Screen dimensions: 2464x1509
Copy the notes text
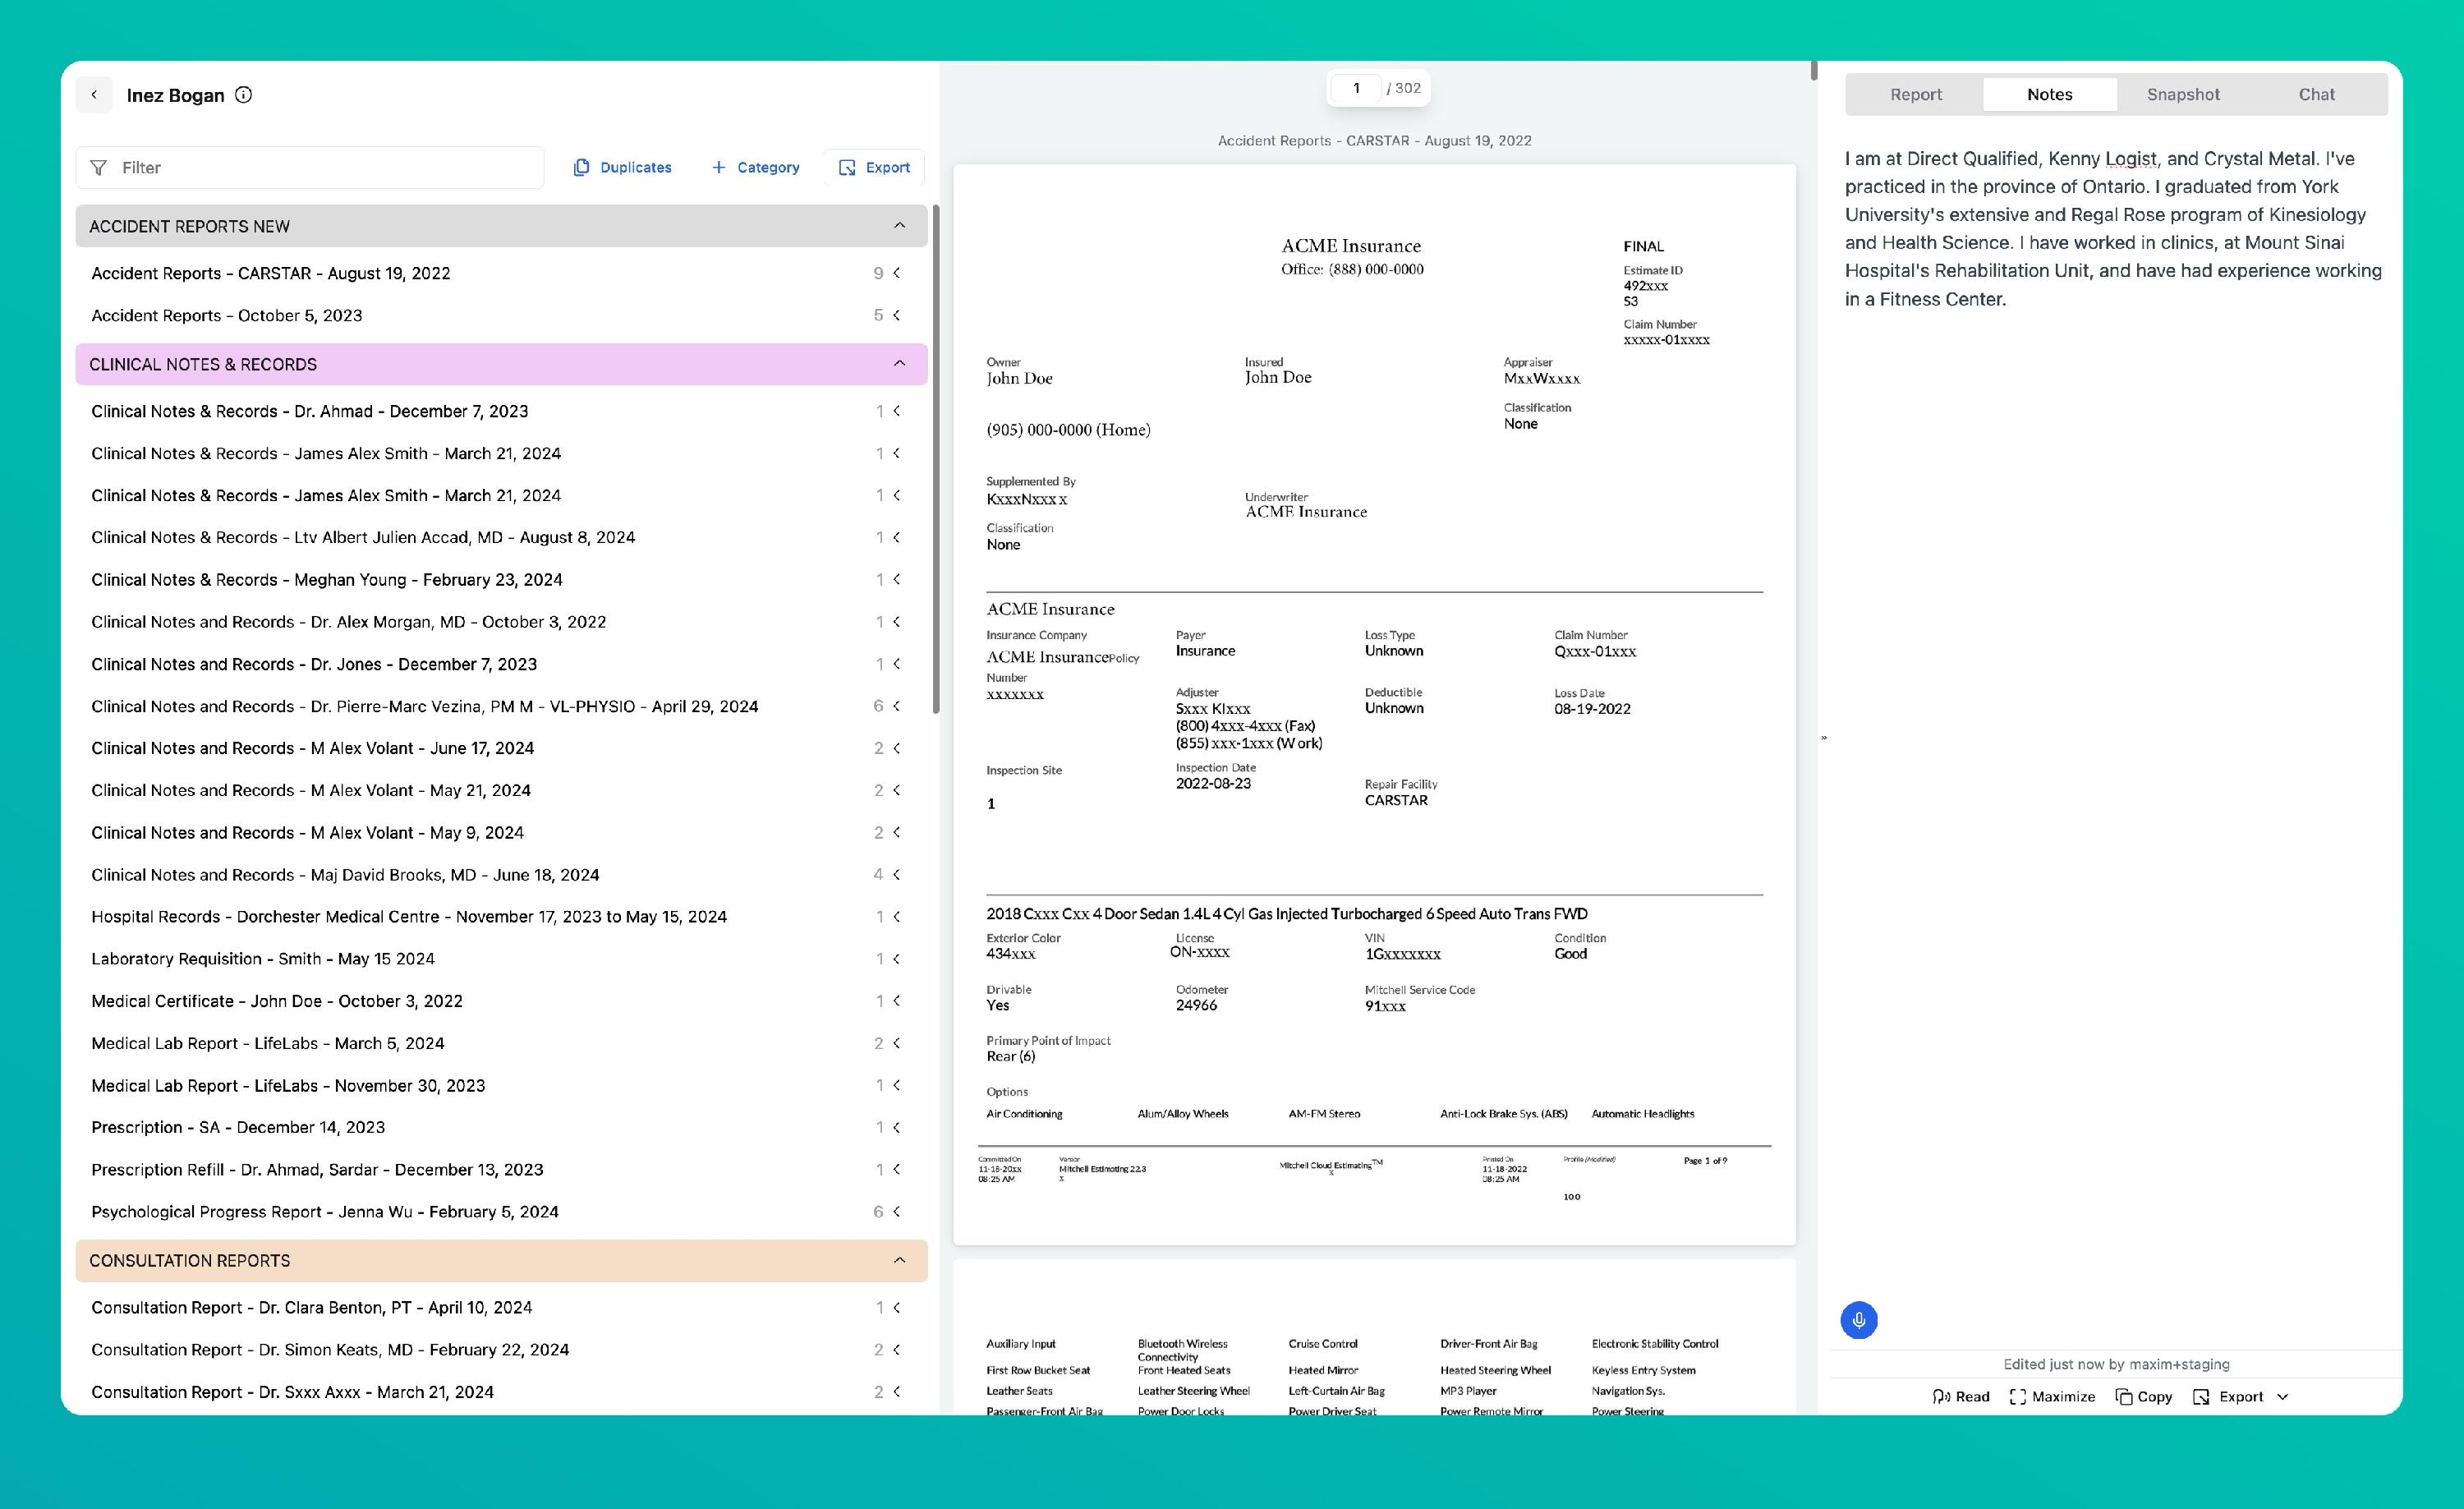[x=2143, y=1396]
